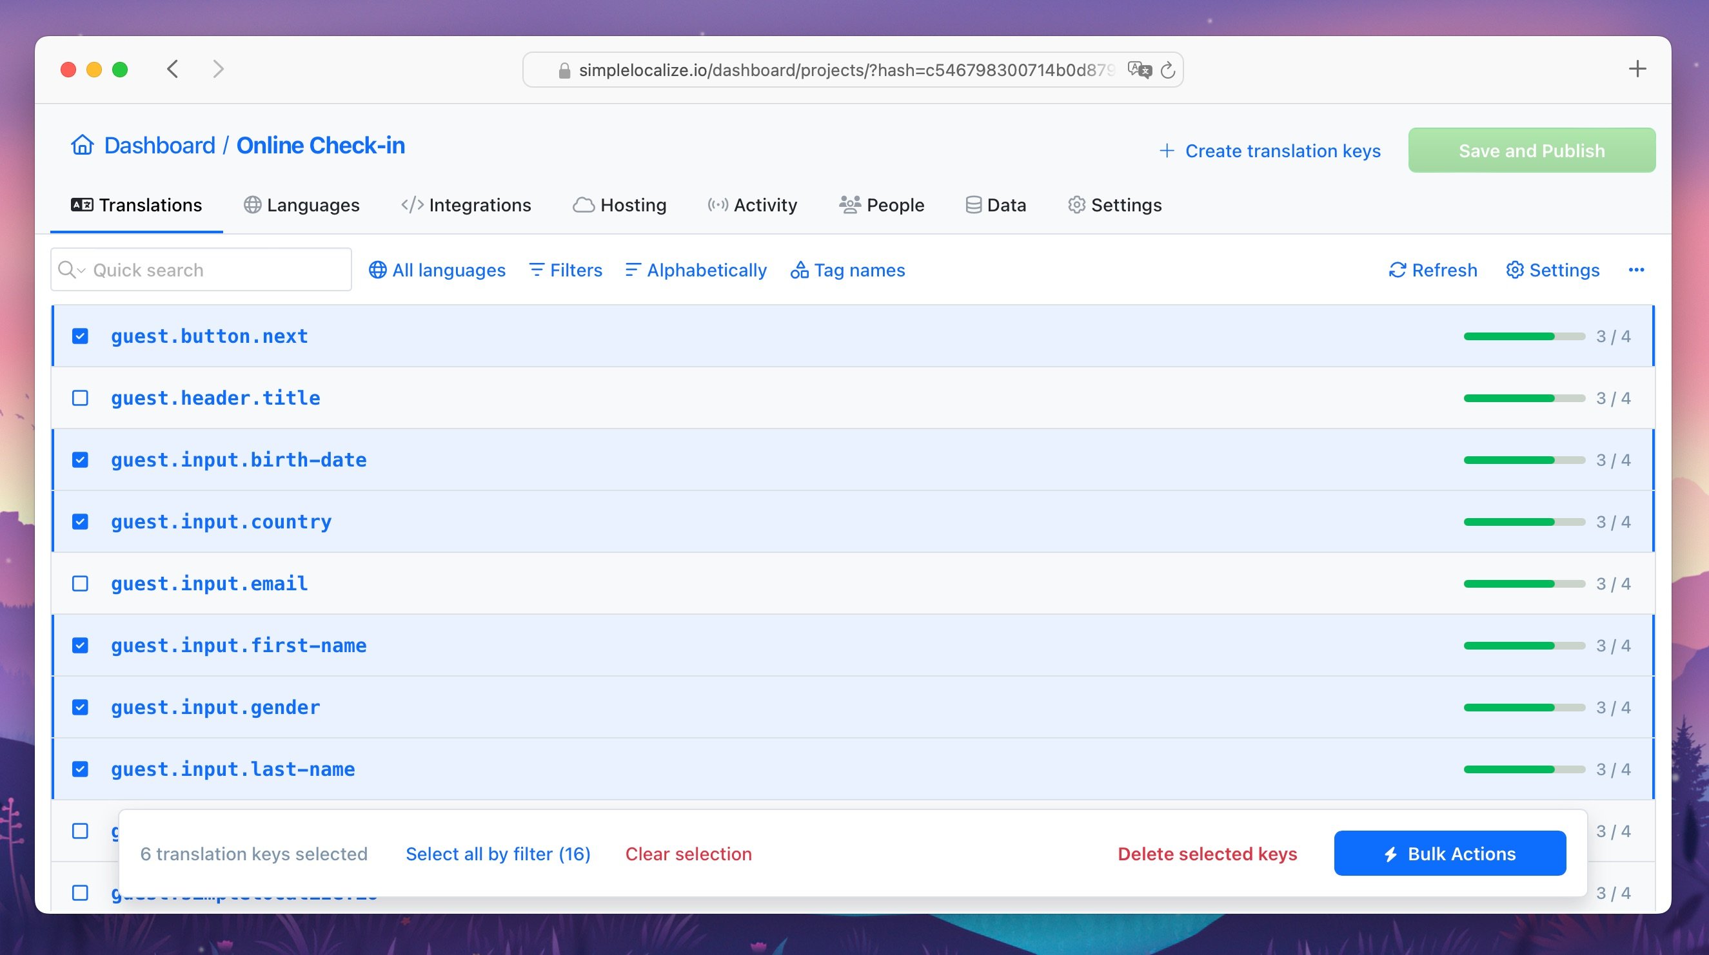The height and width of the screenshot is (955, 1709).
Task: Switch to the Translations tab
Action: coord(137,205)
